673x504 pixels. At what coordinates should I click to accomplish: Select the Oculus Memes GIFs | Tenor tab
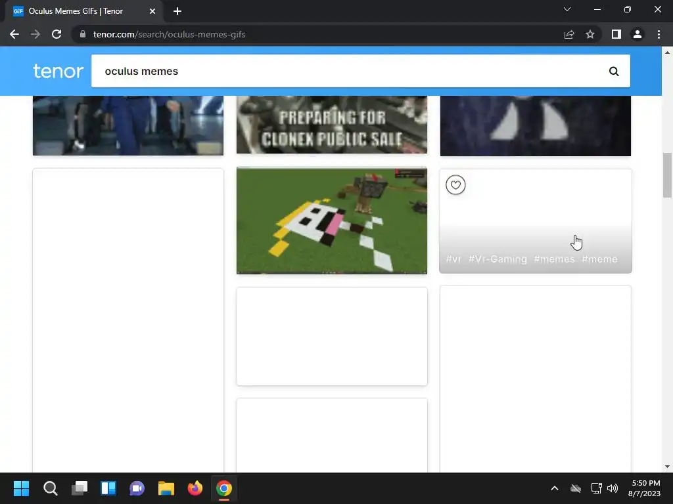(83, 11)
